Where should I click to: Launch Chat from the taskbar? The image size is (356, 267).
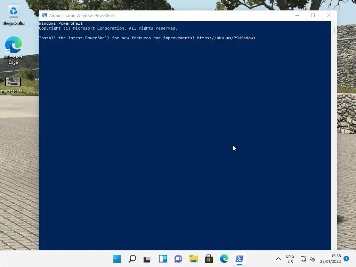click(178, 259)
